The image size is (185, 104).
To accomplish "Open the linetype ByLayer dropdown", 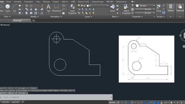I will 145,13.
